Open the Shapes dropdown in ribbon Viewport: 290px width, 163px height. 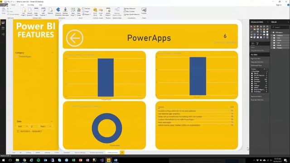point(87,14)
